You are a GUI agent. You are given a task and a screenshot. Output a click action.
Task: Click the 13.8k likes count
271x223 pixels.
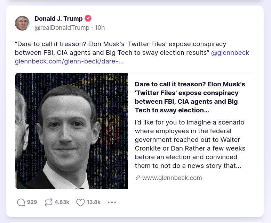pos(94,202)
